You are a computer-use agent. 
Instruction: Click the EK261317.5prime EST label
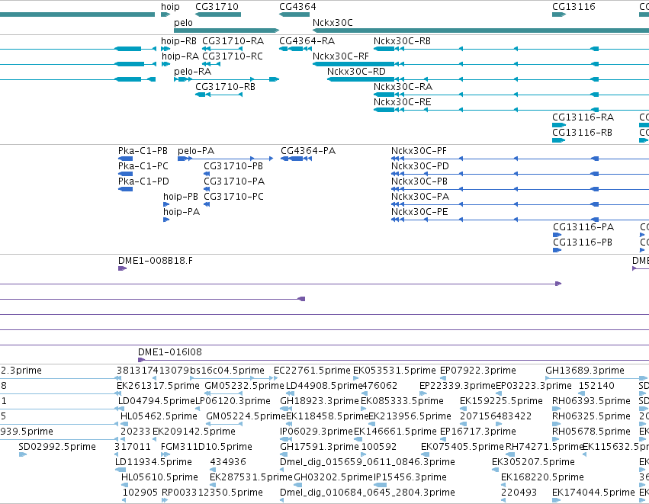pos(158,386)
